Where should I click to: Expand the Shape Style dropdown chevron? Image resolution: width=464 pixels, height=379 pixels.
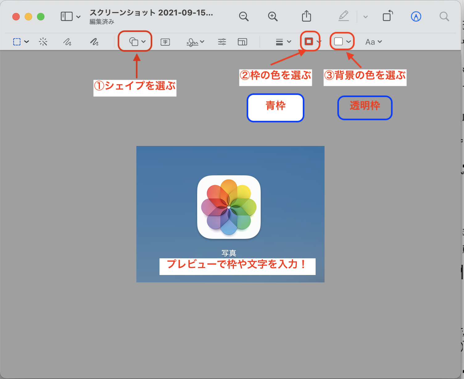click(x=289, y=42)
